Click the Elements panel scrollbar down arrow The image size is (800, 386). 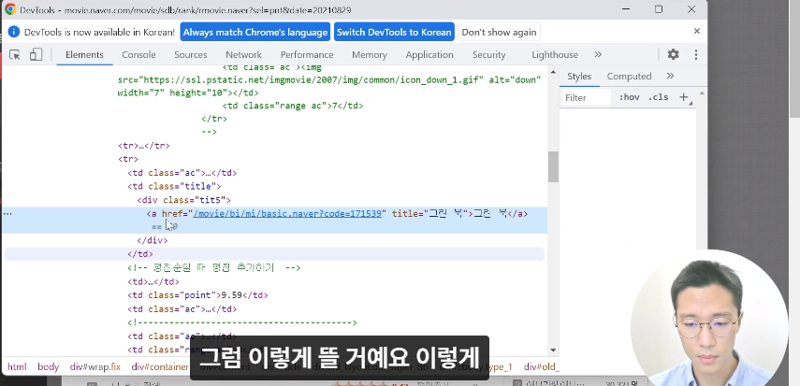(x=553, y=350)
